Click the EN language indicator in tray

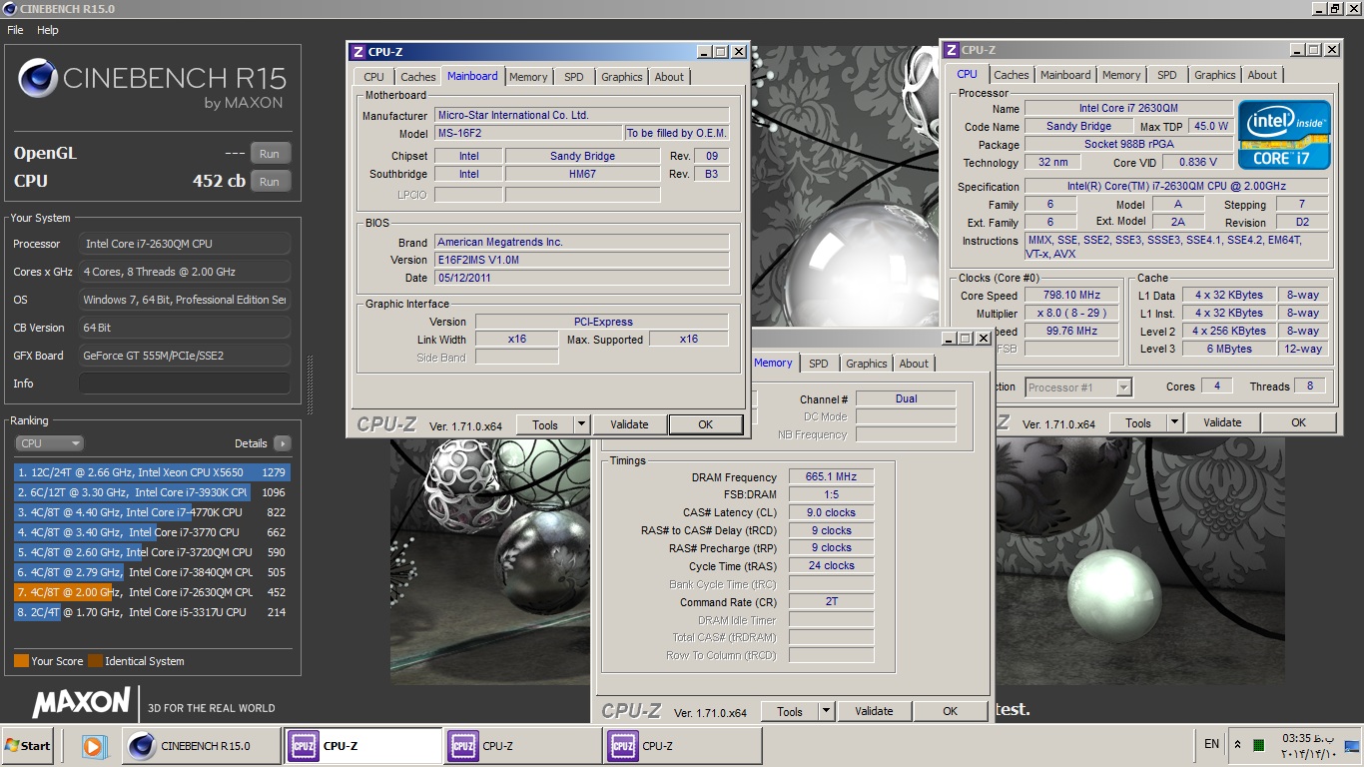(1211, 744)
